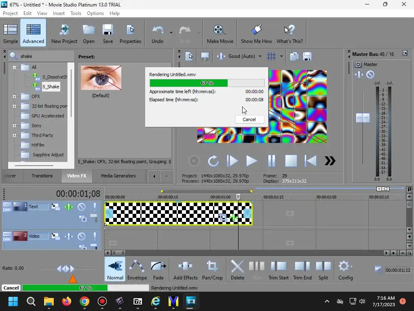Save the project via toolbar

(108, 33)
